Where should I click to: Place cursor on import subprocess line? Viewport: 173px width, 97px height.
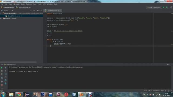coord(55,14)
